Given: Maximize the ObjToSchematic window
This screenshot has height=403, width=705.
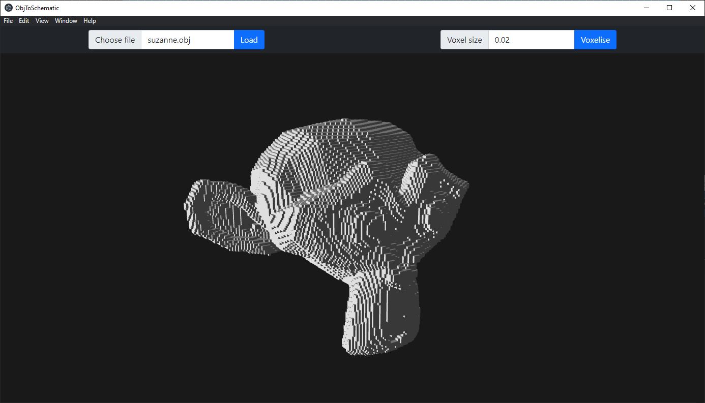Looking at the screenshot, I should [x=669, y=8].
